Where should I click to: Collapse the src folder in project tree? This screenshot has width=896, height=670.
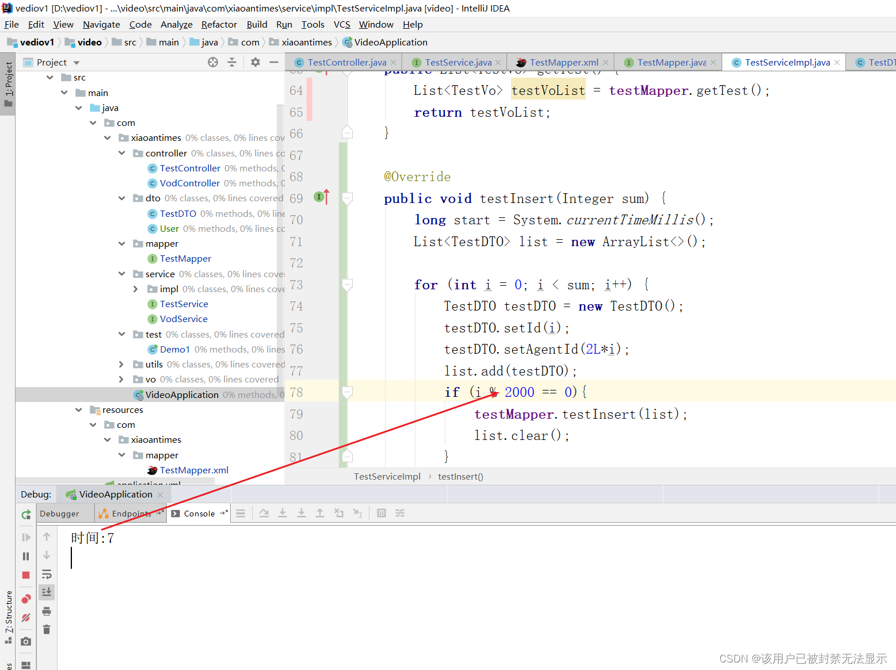[50, 78]
